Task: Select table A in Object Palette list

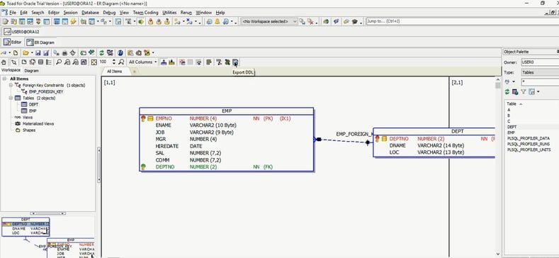Action: tap(509, 110)
